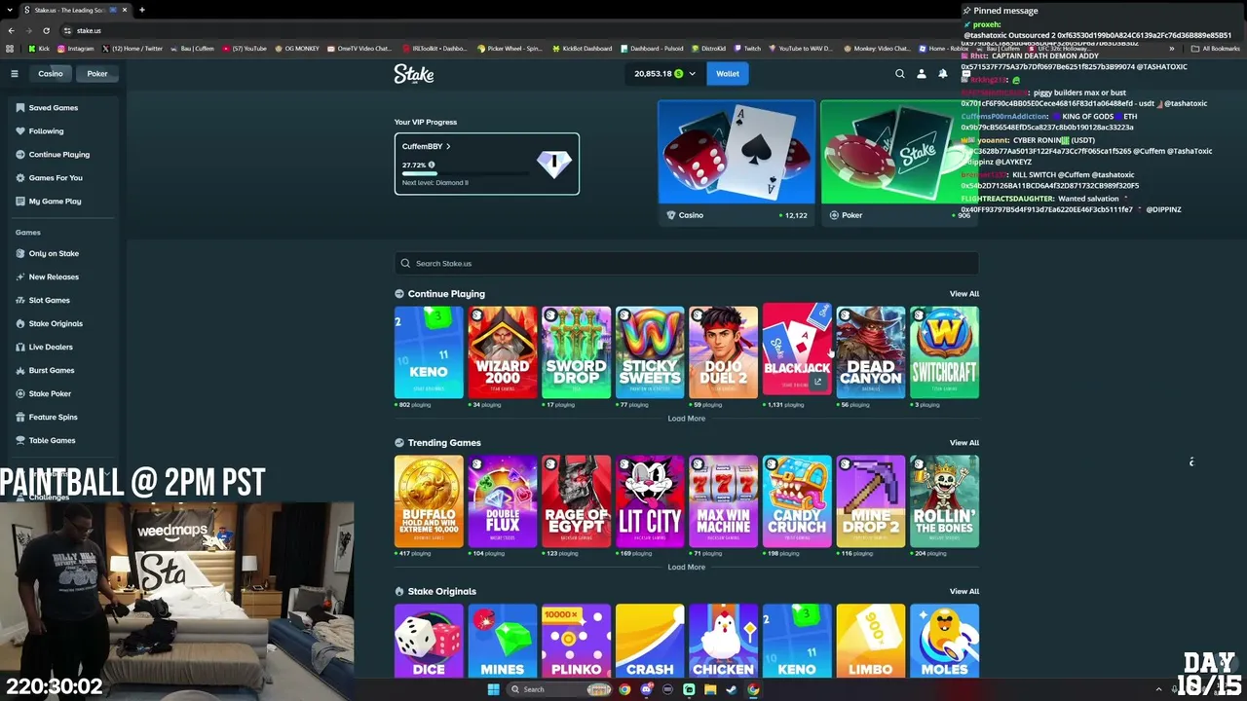The image size is (1247, 701).
Task: Open a new browser tab
Action: click(x=142, y=10)
